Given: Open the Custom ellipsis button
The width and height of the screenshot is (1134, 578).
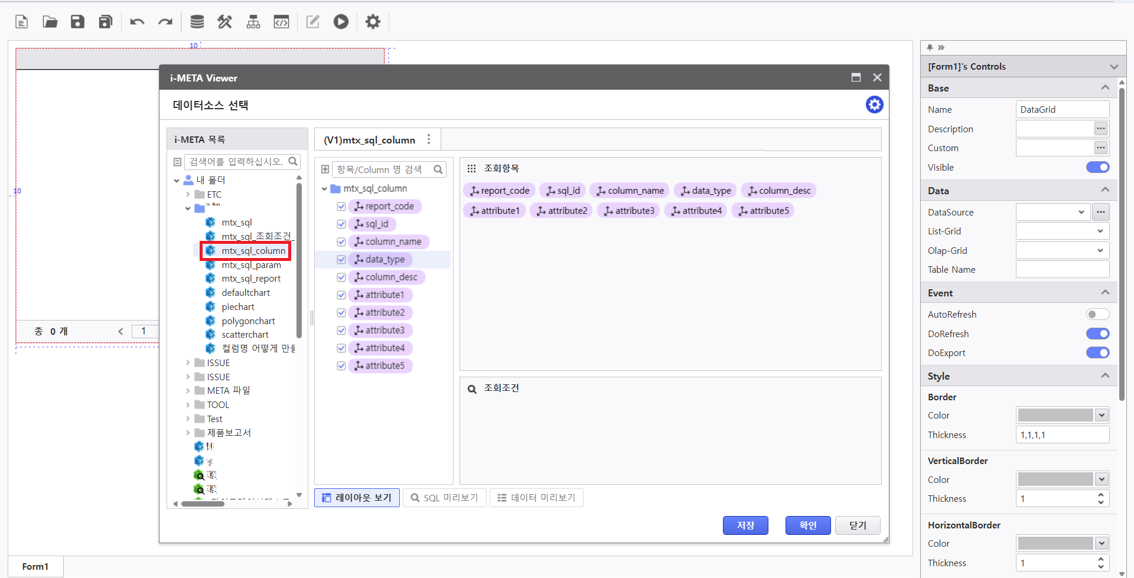Looking at the screenshot, I should click(x=1101, y=148).
